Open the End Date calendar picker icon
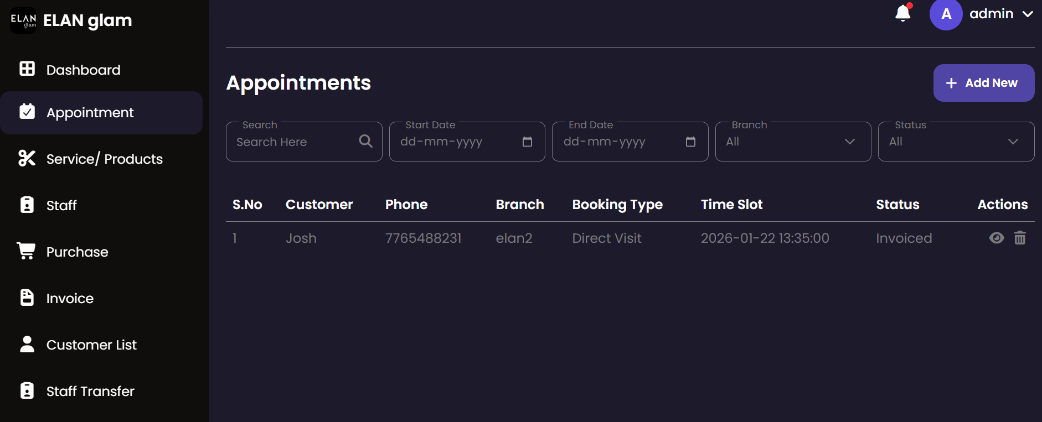 click(x=690, y=142)
